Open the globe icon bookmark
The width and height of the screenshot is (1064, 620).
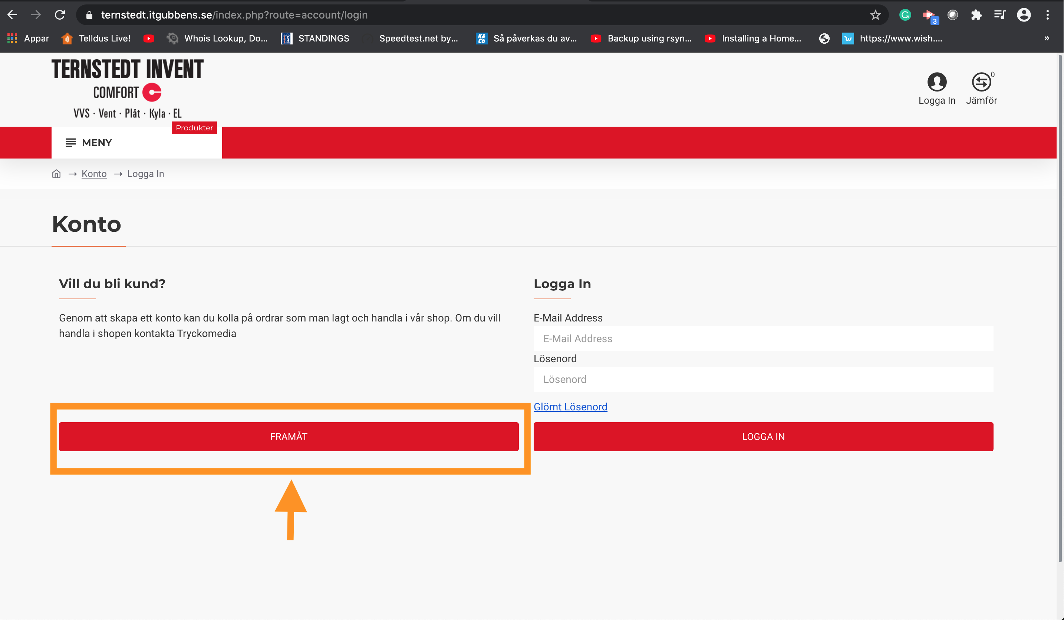coord(824,39)
